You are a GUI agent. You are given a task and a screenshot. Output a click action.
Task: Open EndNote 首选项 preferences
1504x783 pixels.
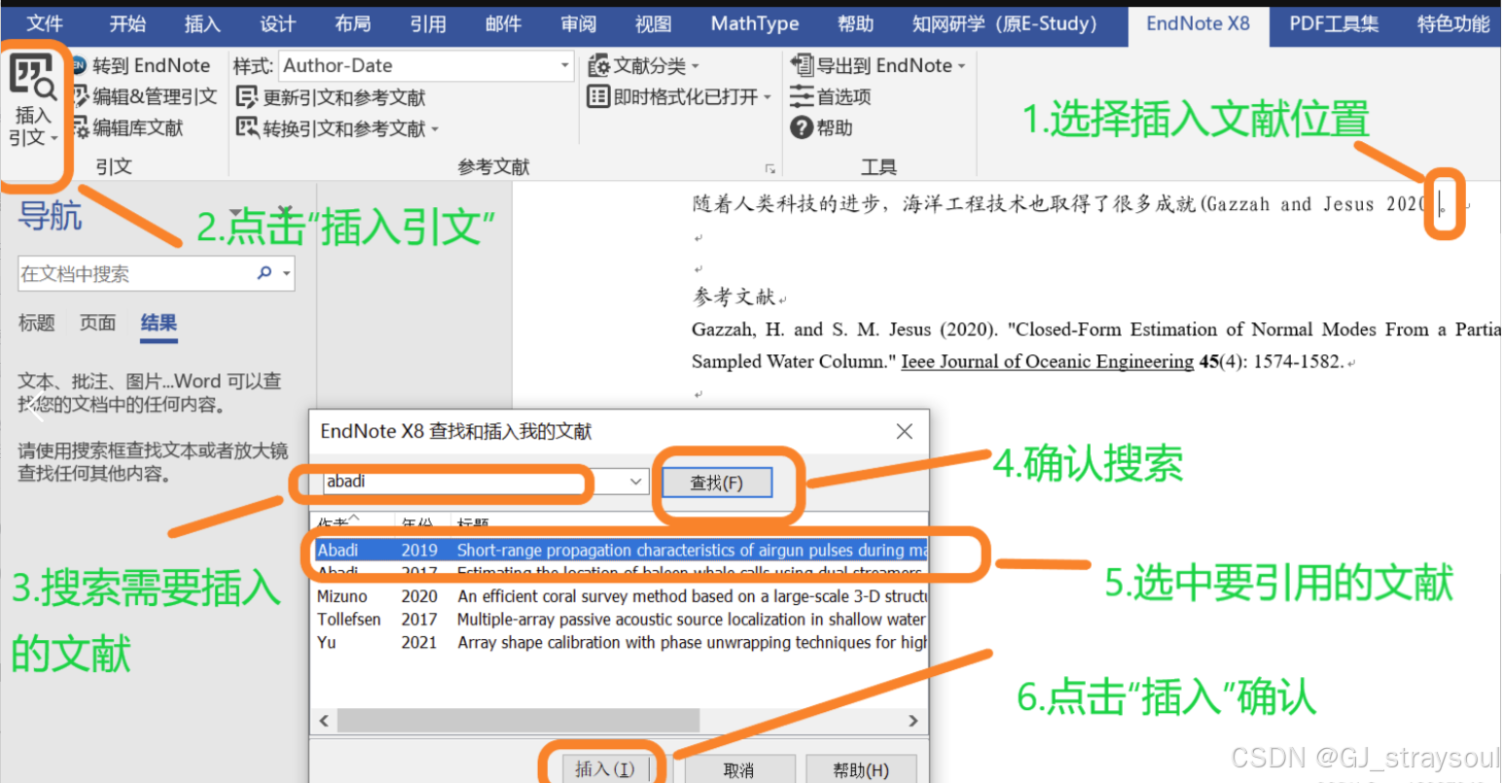(x=831, y=97)
